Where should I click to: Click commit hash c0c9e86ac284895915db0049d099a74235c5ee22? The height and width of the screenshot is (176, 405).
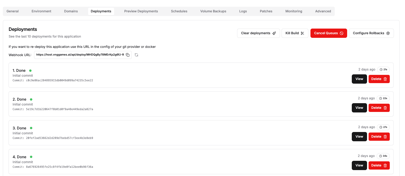click(59, 81)
